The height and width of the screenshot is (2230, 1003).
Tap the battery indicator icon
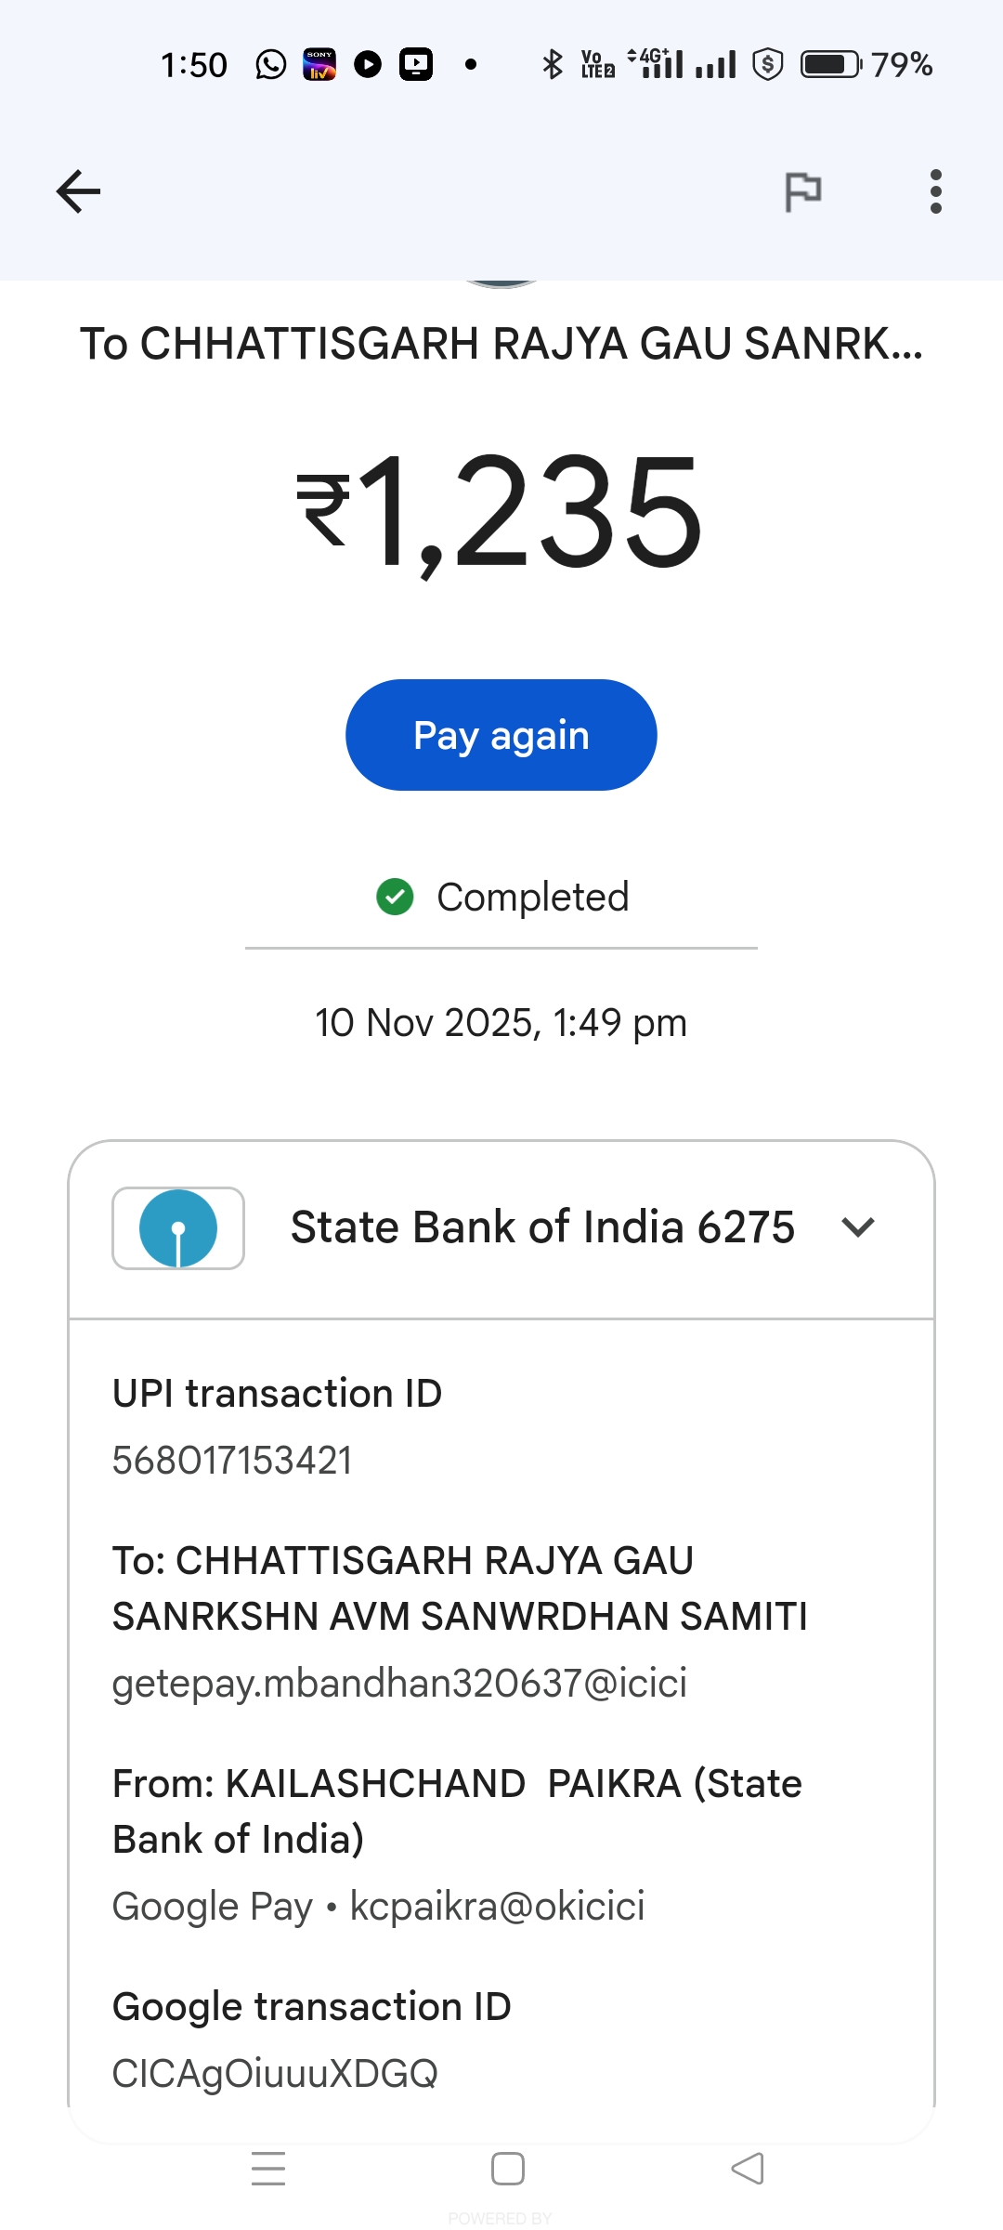(831, 64)
